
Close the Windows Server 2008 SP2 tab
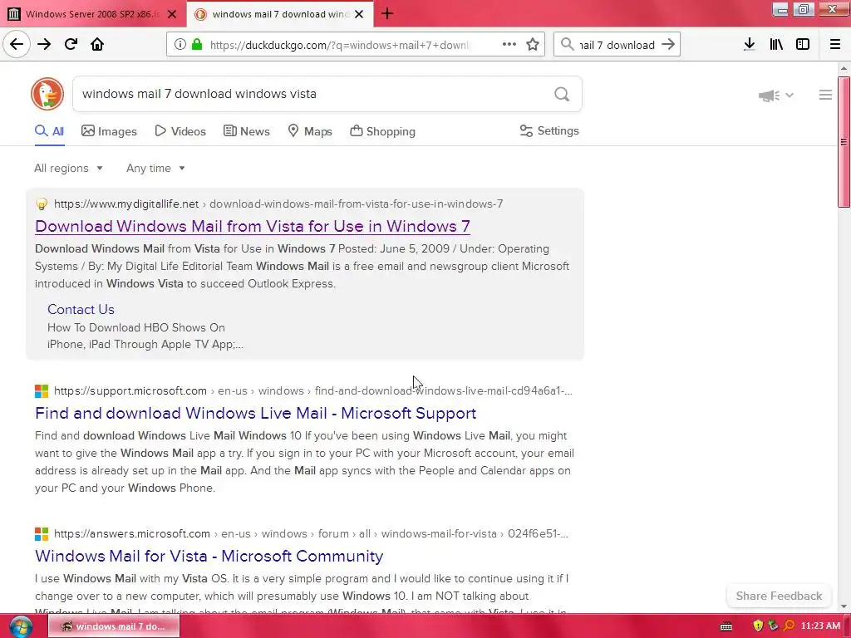pos(172,14)
